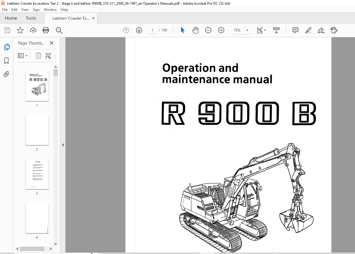The height and width of the screenshot is (254, 355).
Task: Click the fountain pen Sign icon
Action: (321, 30)
